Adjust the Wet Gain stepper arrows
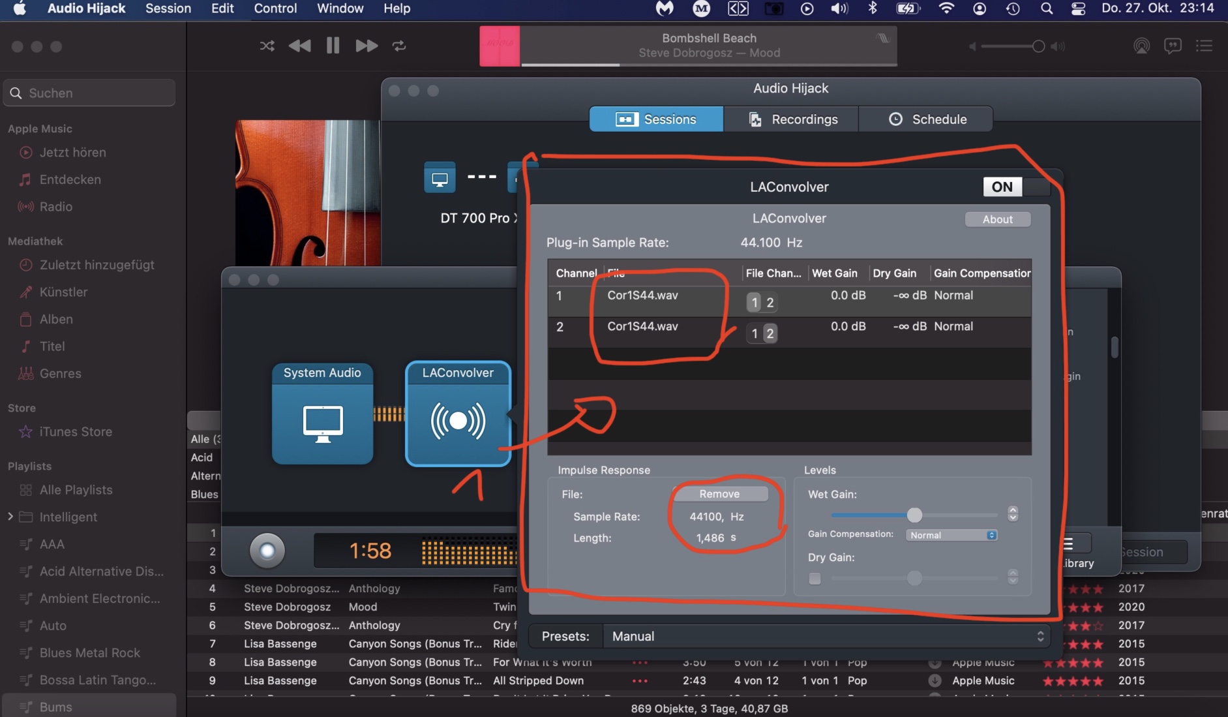The image size is (1228, 717). pyautogui.click(x=1013, y=514)
